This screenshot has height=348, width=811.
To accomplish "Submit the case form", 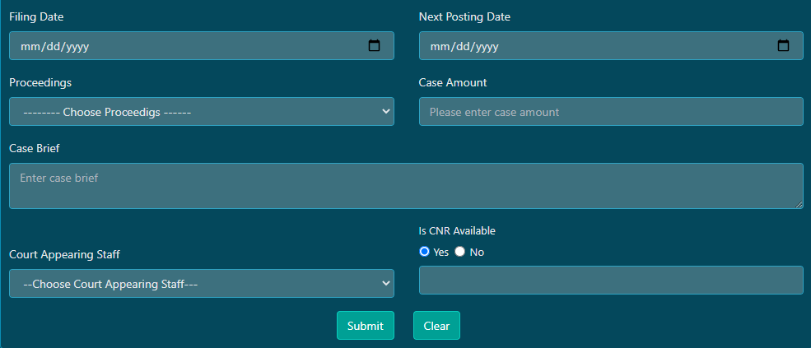I will click(x=366, y=326).
